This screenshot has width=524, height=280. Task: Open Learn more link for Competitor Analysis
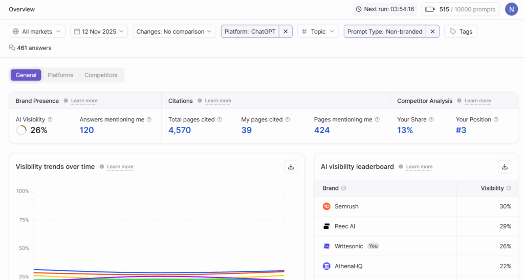point(477,100)
